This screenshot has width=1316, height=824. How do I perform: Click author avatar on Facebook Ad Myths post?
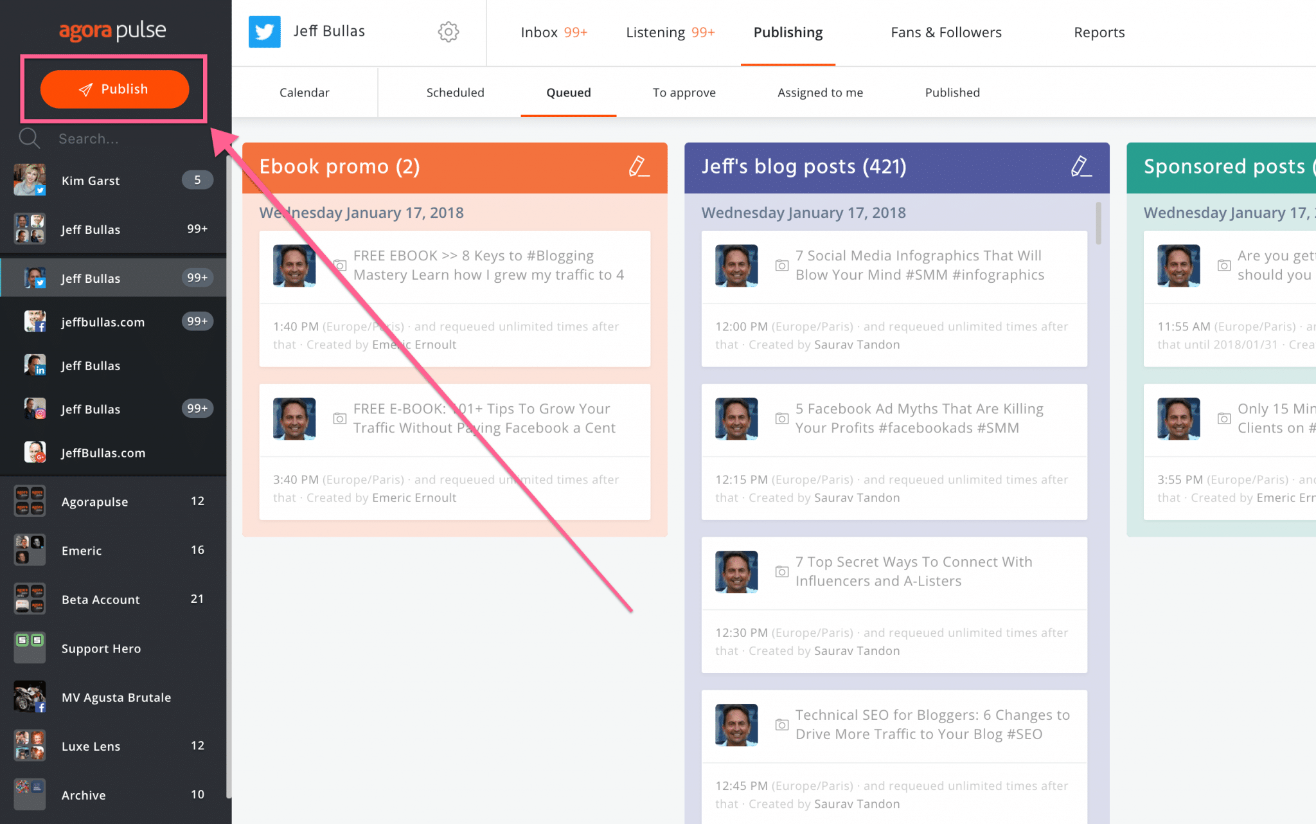click(736, 418)
